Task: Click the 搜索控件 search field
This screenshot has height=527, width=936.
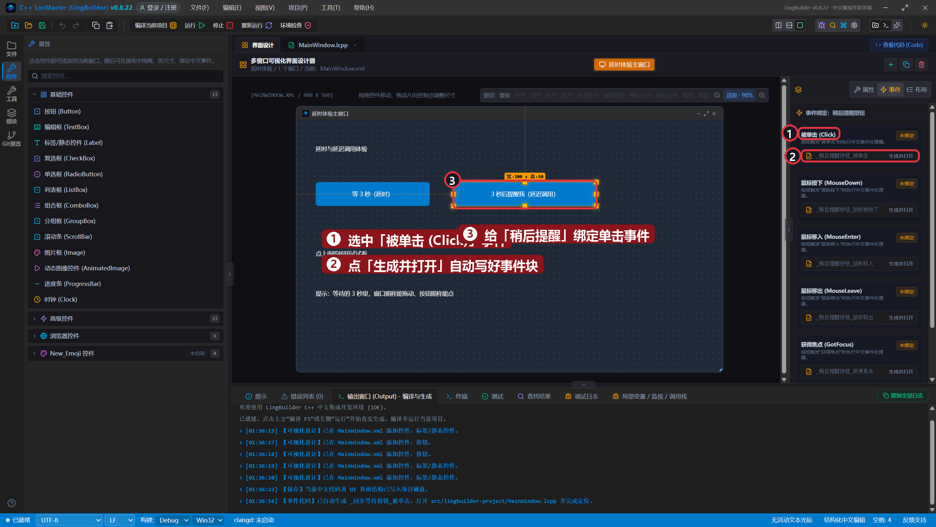Action: (x=126, y=76)
